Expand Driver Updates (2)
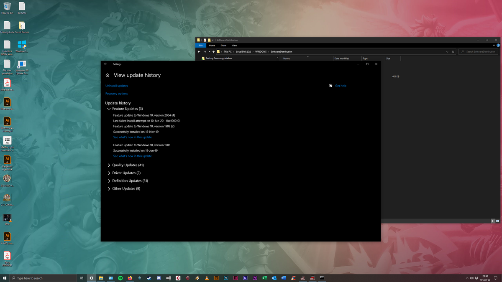The image size is (502, 282). coord(124,173)
